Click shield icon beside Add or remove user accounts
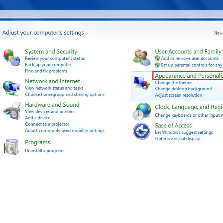The width and height of the screenshot is (223, 223). pos(157,58)
